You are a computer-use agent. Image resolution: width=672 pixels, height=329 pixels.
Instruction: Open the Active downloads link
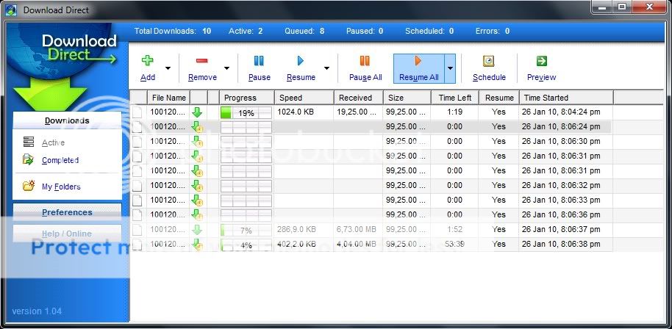point(53,142)
